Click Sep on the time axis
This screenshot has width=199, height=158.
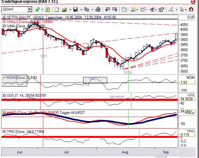point(166,152)
